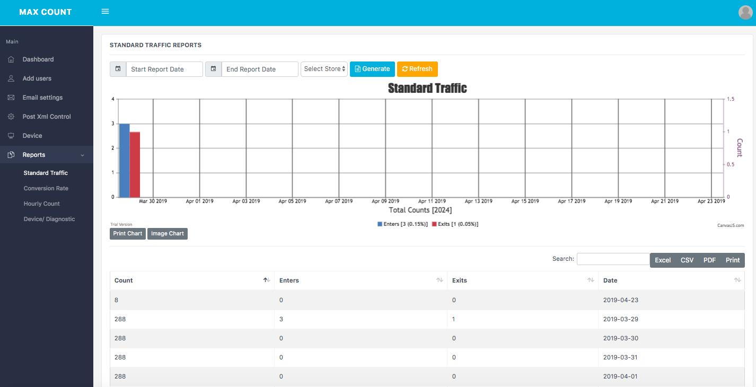This screenshot has width=756, height=387.
Task: Toggle Enters series blue legend swatch
Action: tap(380, 224)
